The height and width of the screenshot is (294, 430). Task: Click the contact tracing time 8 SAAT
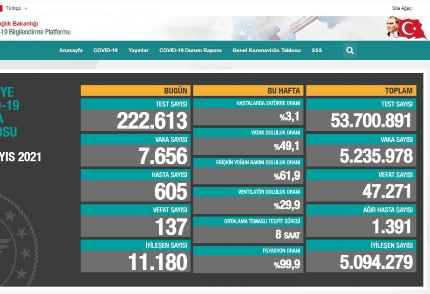point(287,234)
